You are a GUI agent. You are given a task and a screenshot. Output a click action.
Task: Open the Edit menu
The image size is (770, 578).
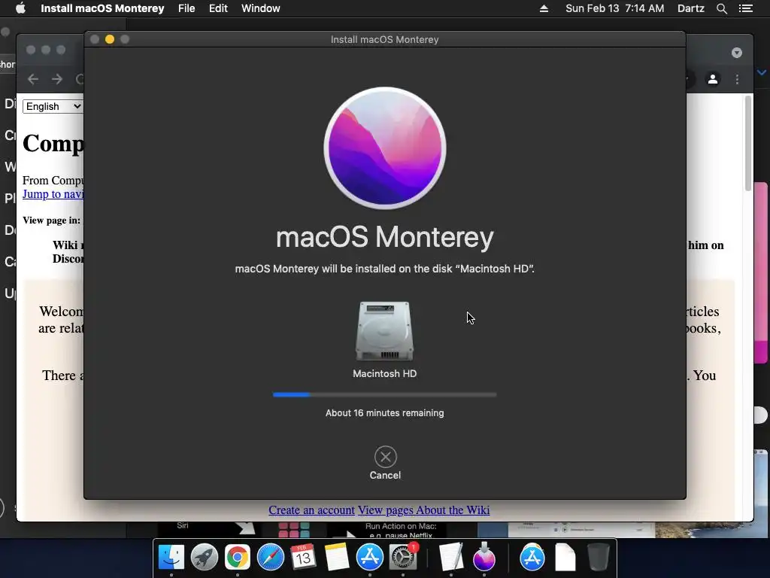pos(218,8)
